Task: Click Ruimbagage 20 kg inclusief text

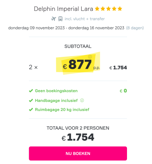Action: (x=62, y=109)
